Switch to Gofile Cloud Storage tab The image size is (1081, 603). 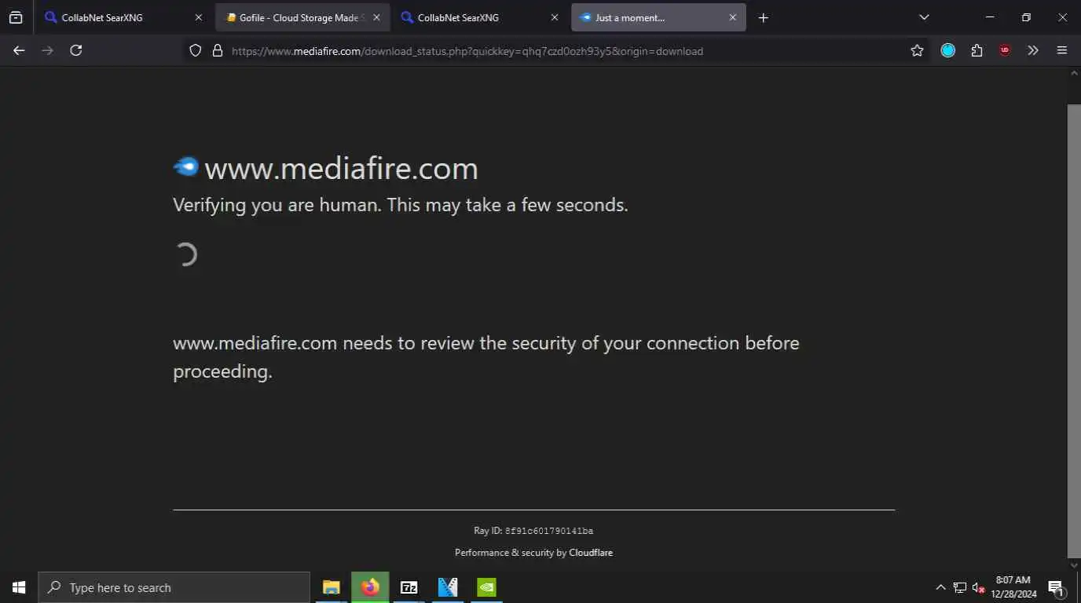(x=302, y=17)
